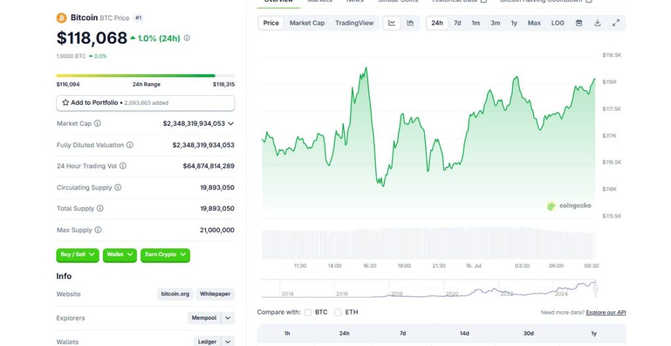671x346 pixels.
Task: Open the Whitepaper link
Action: [x=215, y=294]
